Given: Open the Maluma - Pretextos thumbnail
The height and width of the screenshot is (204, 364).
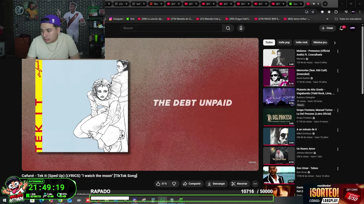Looking at the screenshot, I should pos(279,58).
